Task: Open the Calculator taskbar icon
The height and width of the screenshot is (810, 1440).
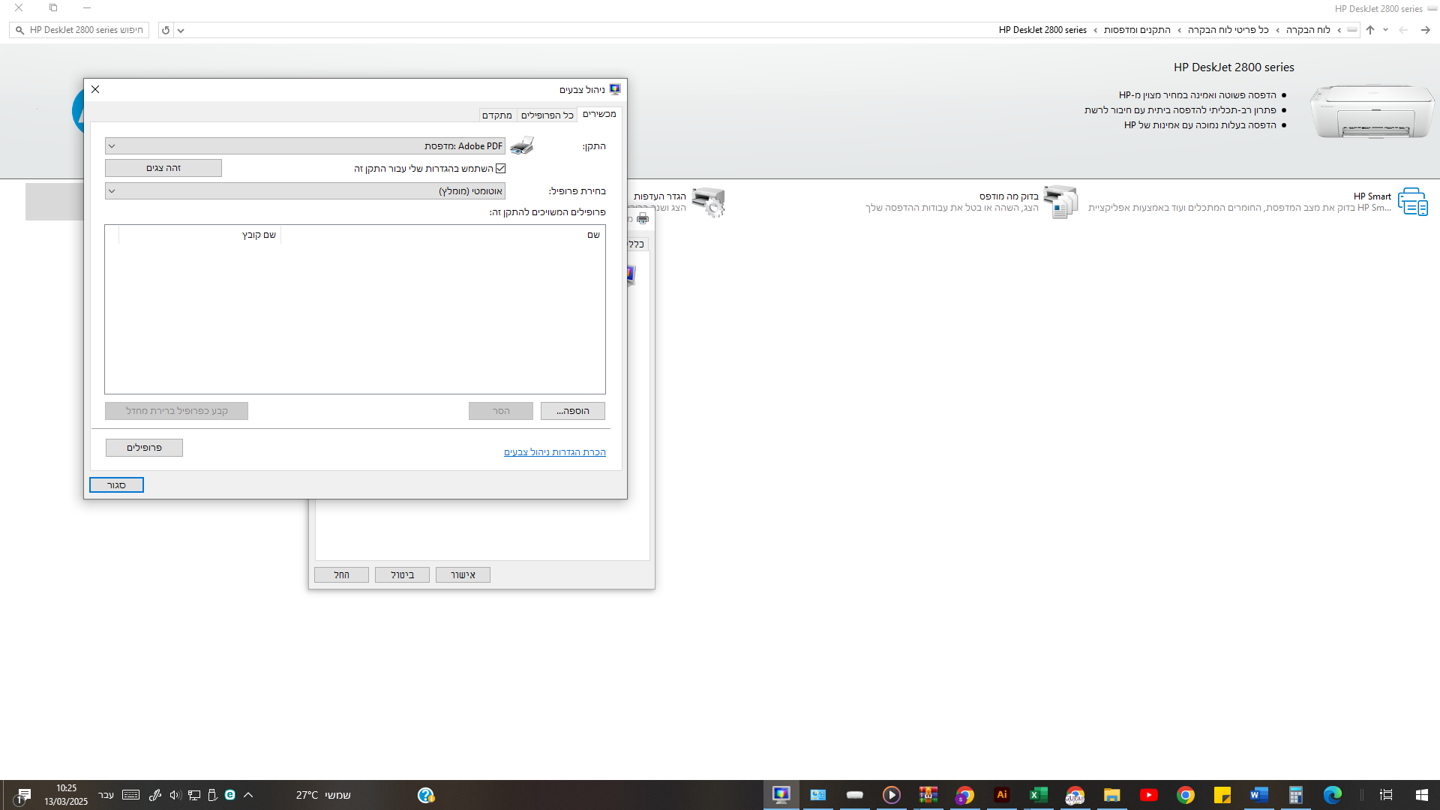Action: [x=1295, y=795]
